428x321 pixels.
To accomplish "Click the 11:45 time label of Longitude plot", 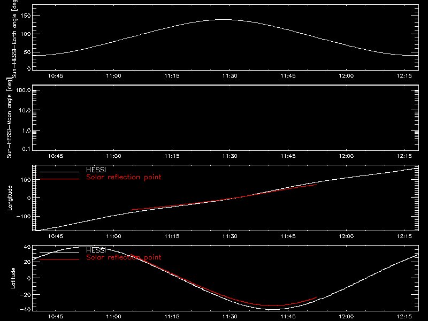I will pos(288,236).
